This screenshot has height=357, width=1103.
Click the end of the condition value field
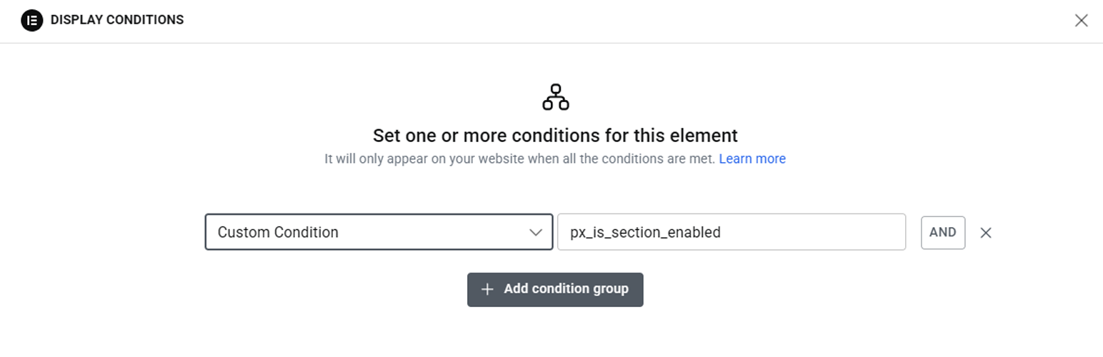click(886, 233)
